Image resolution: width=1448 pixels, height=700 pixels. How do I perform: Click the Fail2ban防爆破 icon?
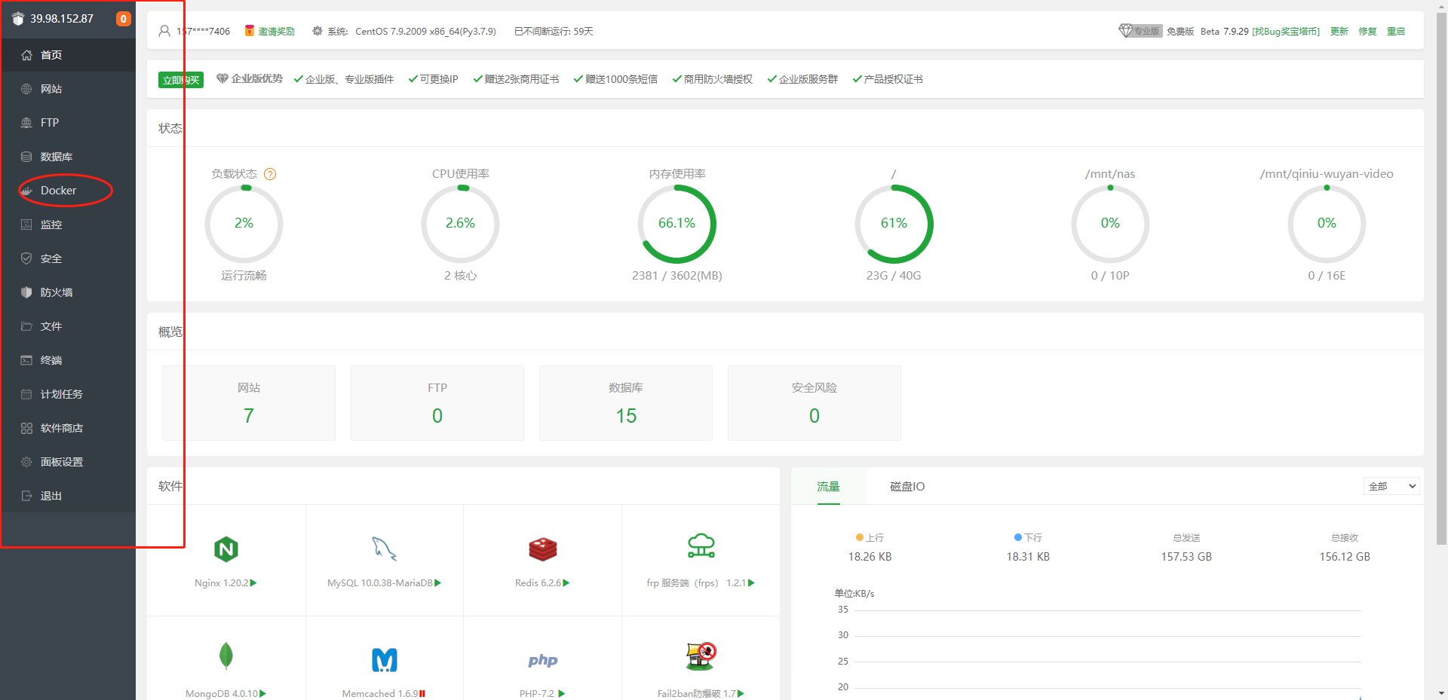[701, 656]
